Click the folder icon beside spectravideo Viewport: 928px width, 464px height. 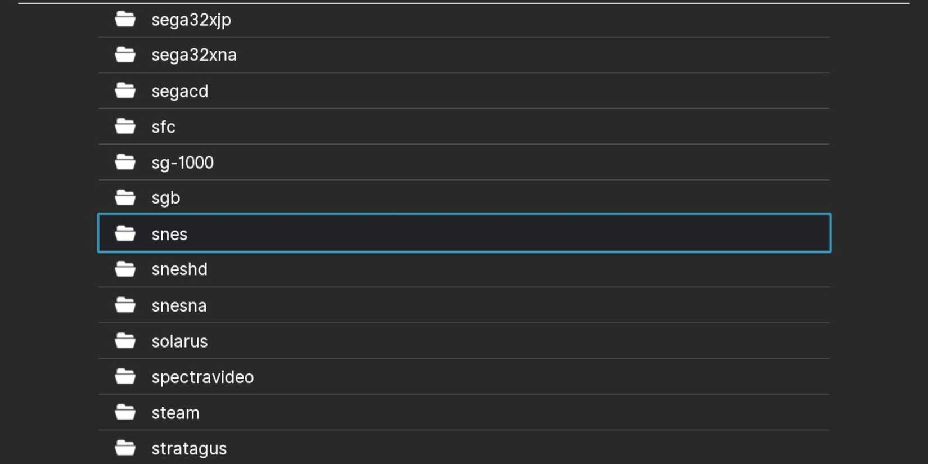pos(125,376)
